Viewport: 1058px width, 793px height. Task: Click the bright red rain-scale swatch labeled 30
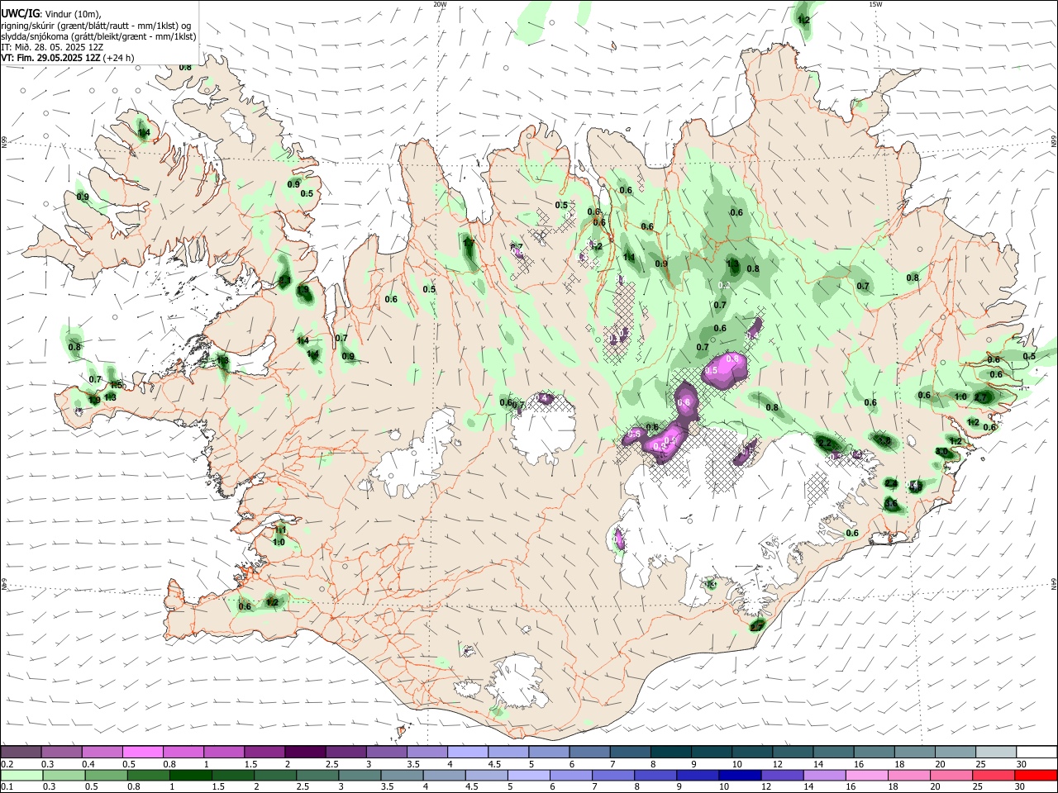1037,775
